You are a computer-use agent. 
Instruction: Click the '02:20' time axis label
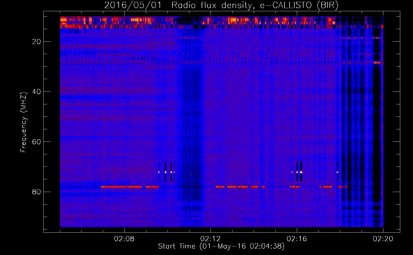click(x=383, y=239)
